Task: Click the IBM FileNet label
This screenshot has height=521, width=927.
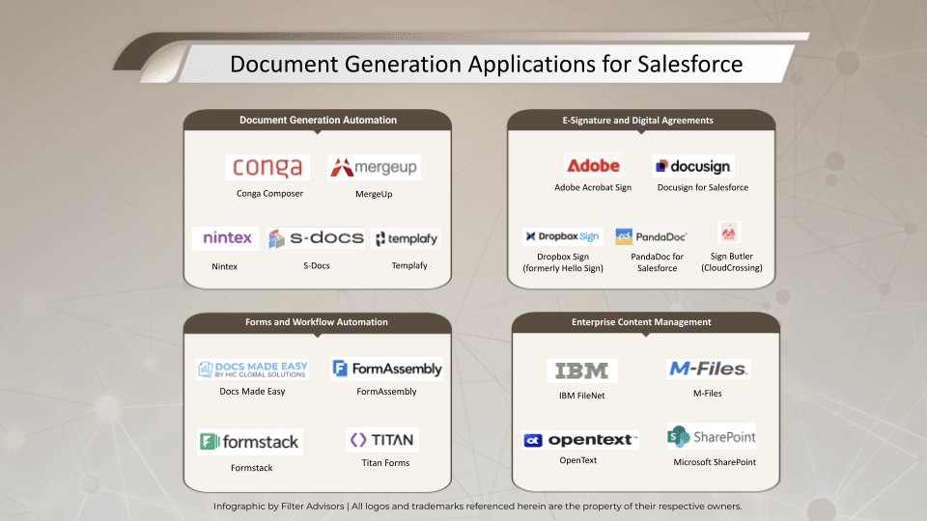Action: [x=581, y=396]
